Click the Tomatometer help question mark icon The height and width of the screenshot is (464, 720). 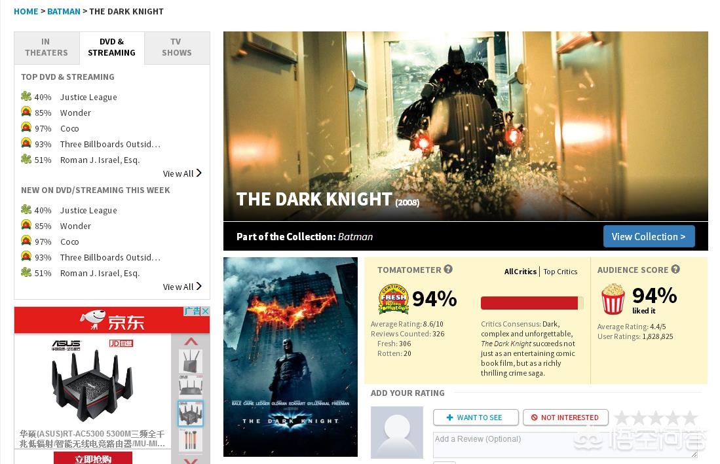448,269
